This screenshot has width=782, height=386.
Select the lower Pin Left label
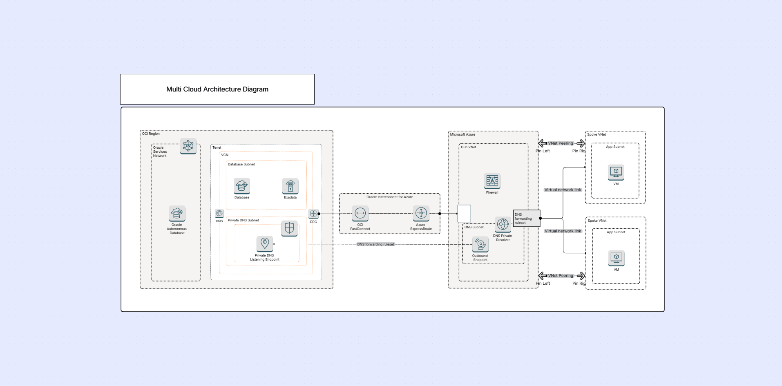coord(543,283)
